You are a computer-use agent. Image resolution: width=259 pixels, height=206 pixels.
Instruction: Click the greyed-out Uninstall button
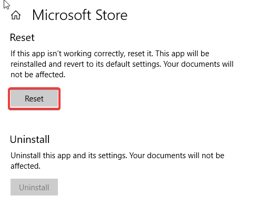[x=34, y=187]
